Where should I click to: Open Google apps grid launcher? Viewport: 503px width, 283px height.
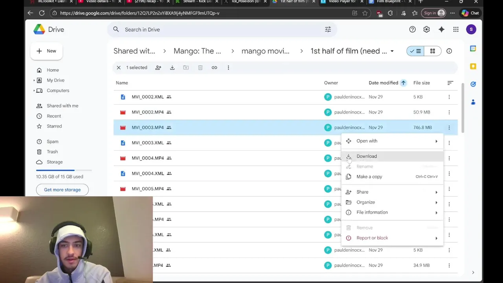click(x=456, y=29)
